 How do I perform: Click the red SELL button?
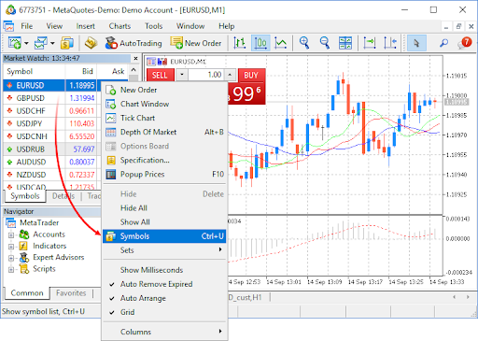(x=160, y=75)
